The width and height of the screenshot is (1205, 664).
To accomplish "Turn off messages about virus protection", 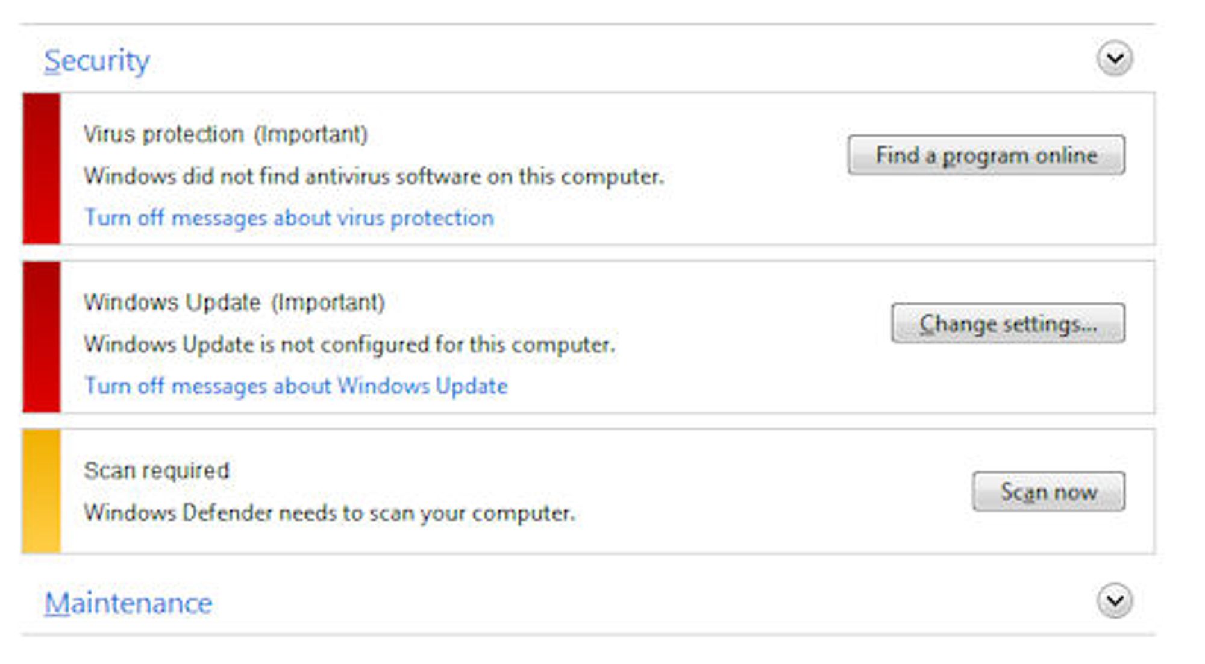I will click(289, 218).
